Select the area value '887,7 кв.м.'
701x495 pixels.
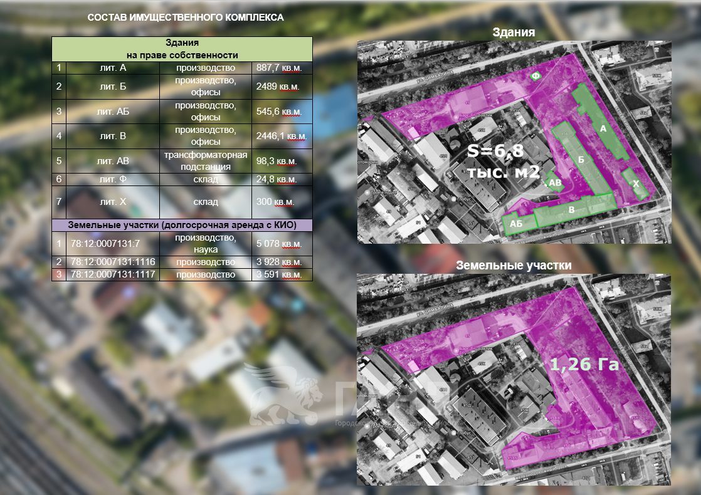point(279,68)
